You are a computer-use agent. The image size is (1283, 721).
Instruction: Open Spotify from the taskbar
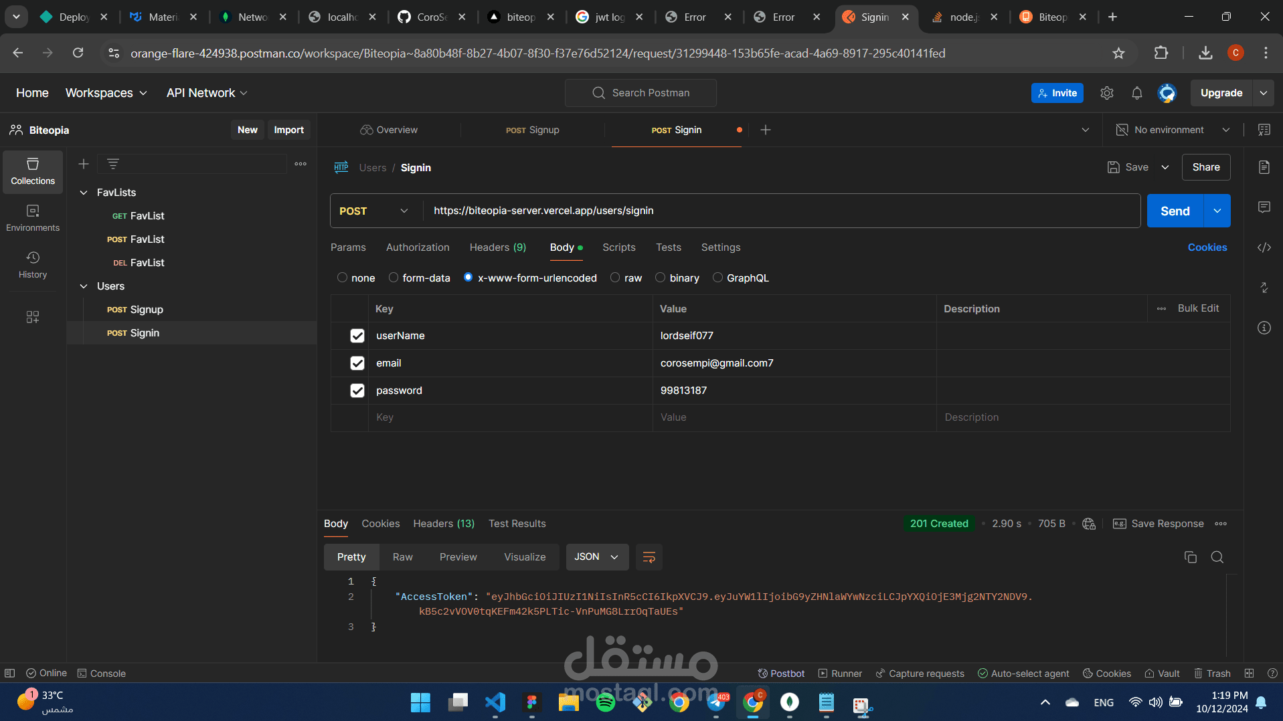click(x=605, y=702)
